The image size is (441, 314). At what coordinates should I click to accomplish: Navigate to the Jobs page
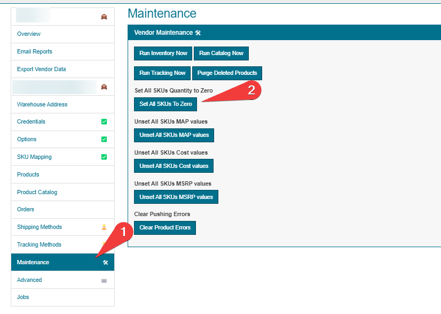(x=23, y=297)
